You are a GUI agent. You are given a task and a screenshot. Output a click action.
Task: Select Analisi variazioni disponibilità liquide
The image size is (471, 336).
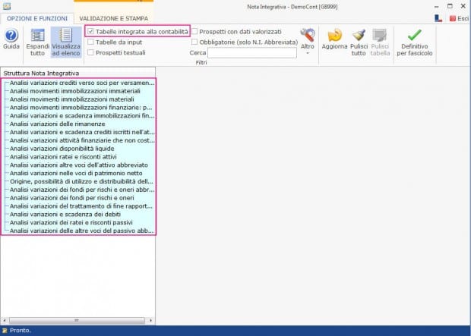(62, 149)
